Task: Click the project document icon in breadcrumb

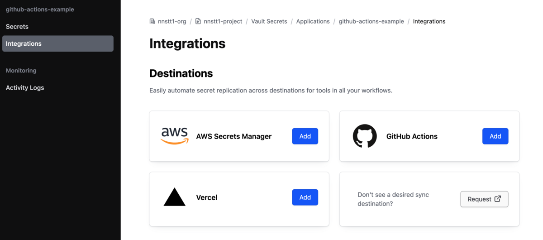Action: click(198, 21)
